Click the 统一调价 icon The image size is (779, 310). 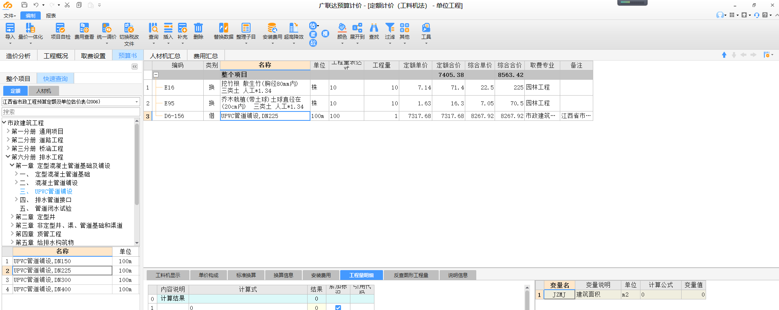point(106,28)
